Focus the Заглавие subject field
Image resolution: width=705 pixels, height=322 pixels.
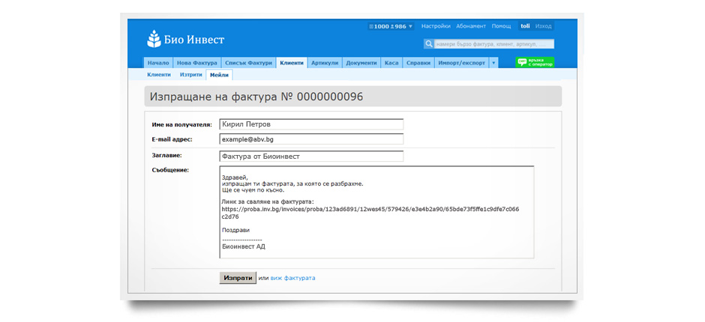311,157
